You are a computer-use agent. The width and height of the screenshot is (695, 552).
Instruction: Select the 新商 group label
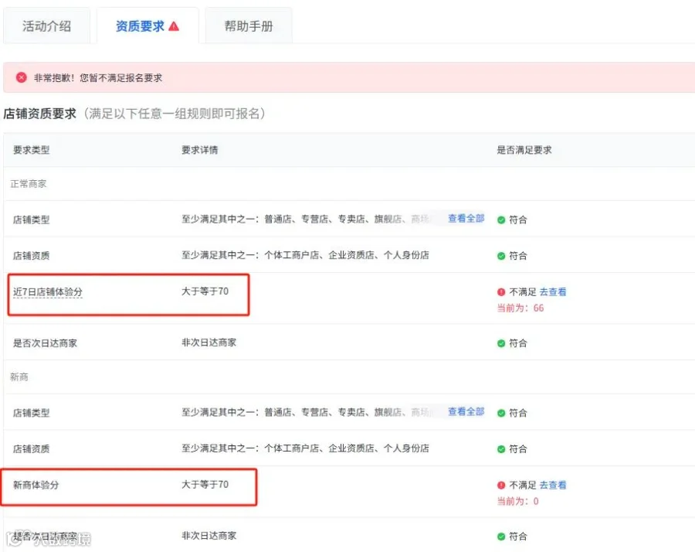(x=19, y=377)
